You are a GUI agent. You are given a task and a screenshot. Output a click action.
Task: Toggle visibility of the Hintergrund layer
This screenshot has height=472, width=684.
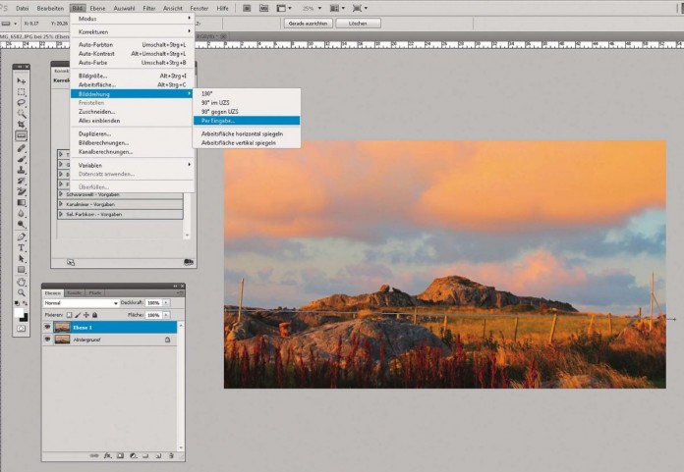47,339
